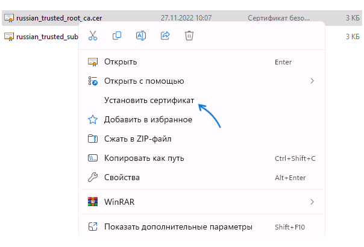Click the Rename icon

point(141,36)
